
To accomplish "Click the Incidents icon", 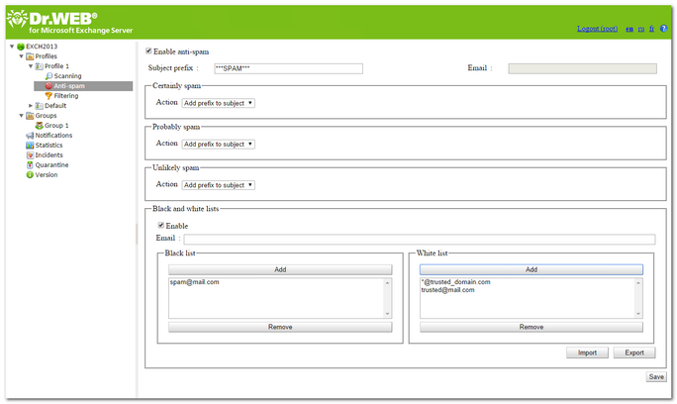I will point(30,155).
